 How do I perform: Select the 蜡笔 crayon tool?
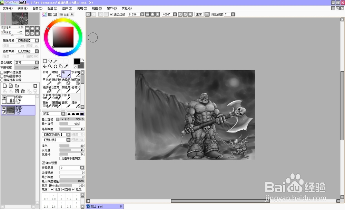point(66,104)
